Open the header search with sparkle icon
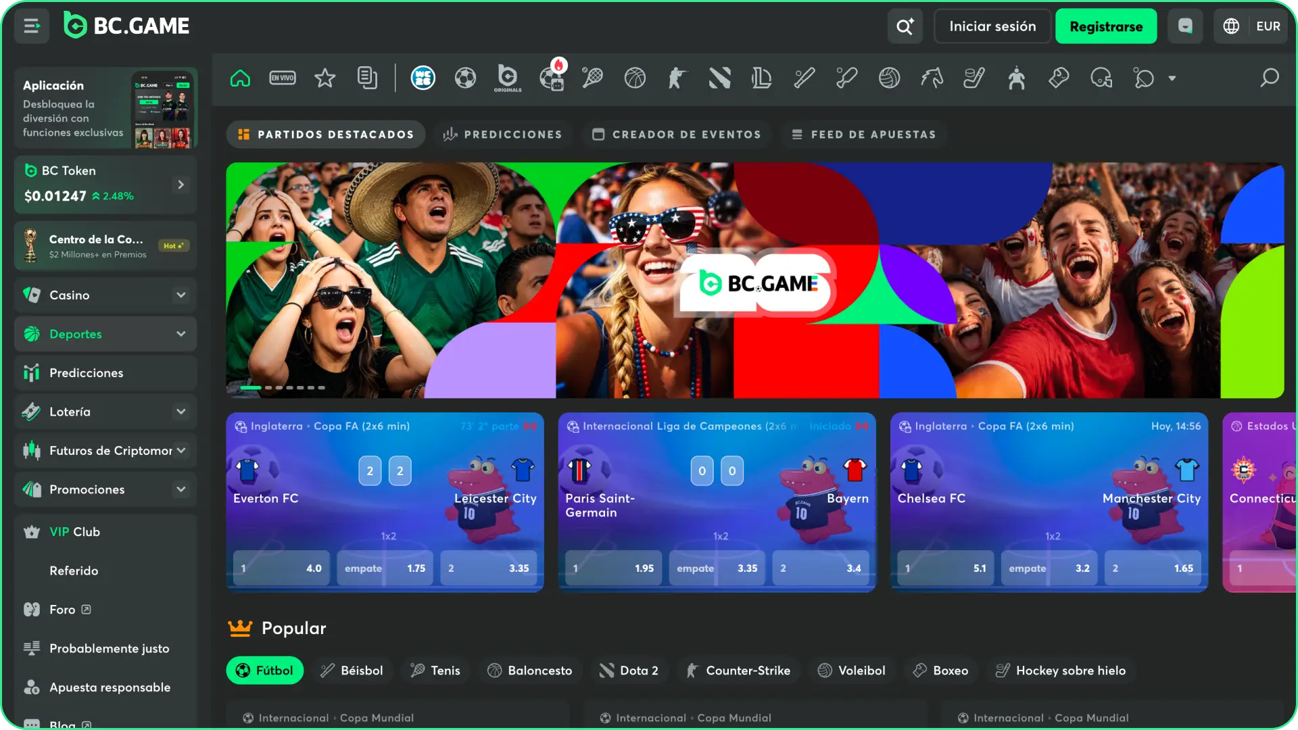1298x730 pixels. point(905,26)
